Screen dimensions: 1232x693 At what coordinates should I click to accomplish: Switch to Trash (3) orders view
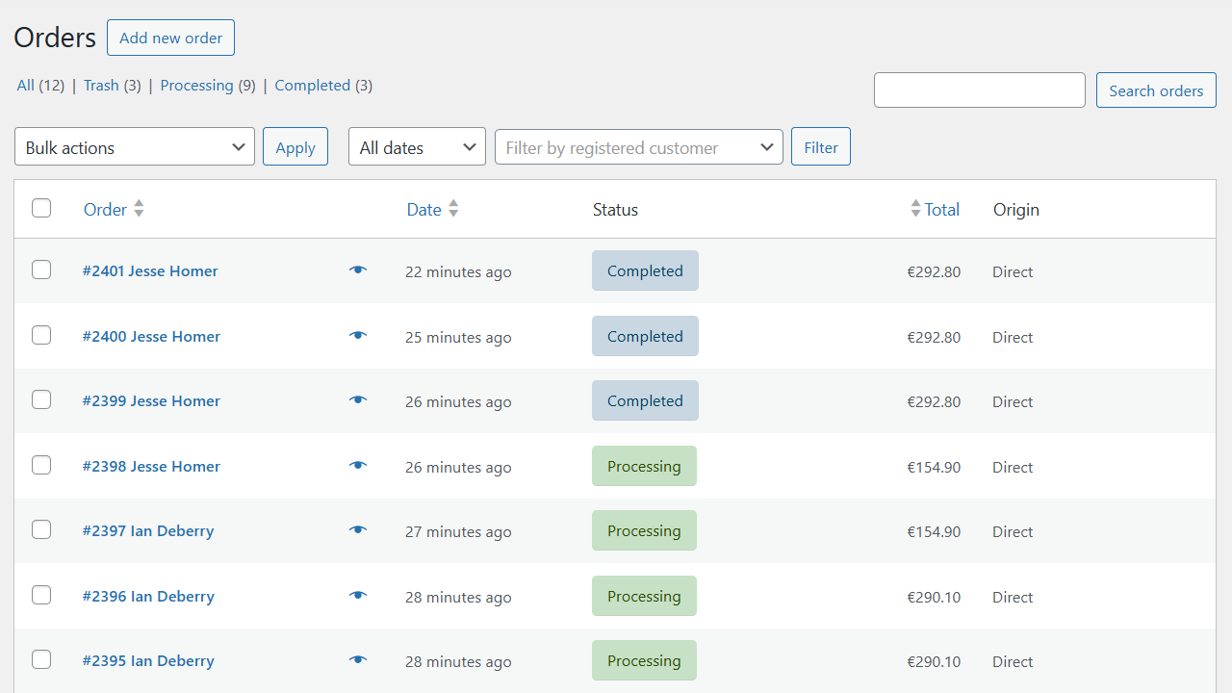[x=113, y=85]
